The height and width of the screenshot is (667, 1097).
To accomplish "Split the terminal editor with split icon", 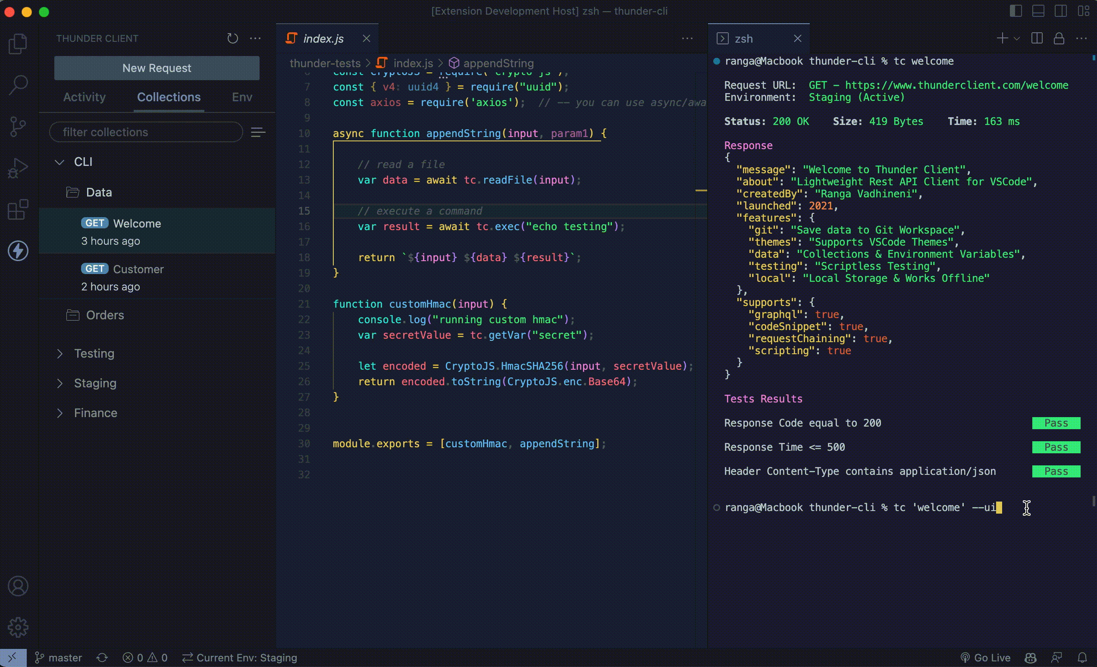I will [x=1037, y=39].
